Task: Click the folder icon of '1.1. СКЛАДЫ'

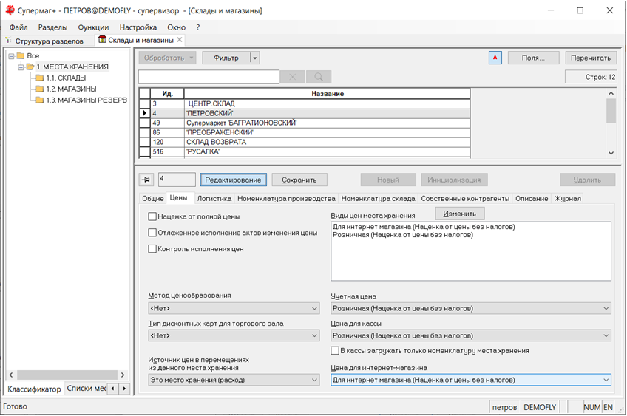Action: click(x=39, y=78)
